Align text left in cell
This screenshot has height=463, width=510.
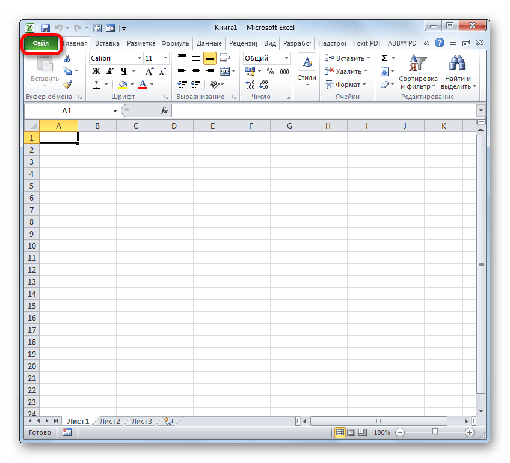[x=182, y=71]
